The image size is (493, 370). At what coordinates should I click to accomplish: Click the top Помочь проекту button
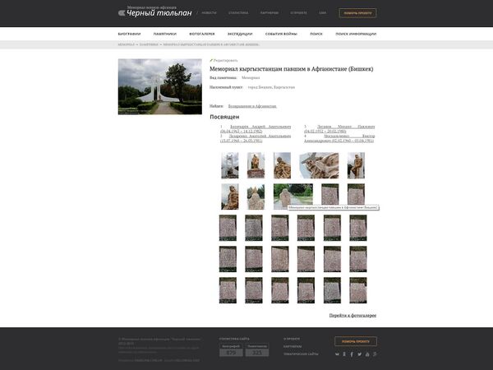tap(357, 13)
